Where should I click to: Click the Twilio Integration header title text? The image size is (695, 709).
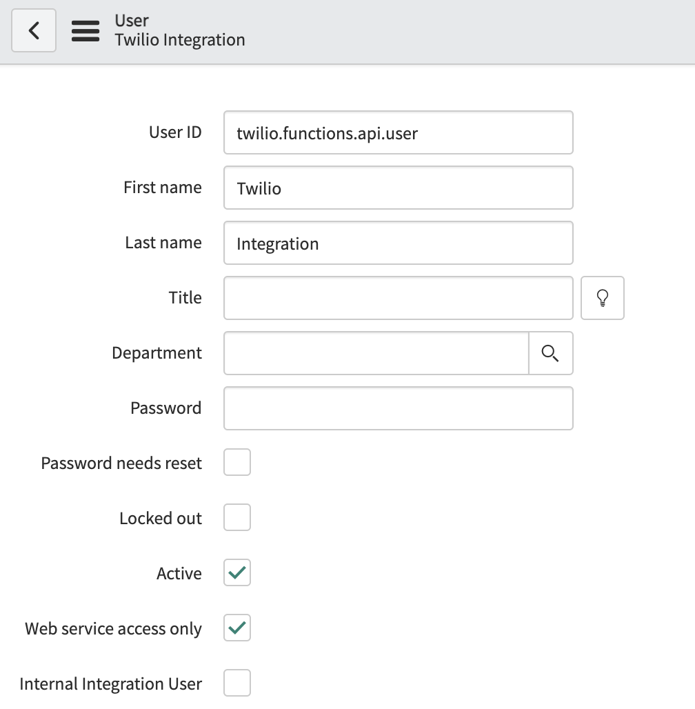(180, 40)
